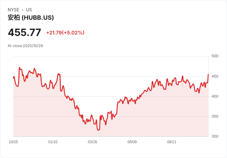
Task: Select the +21.79(+5.02%) price change
Action: (x=65, y=33)
